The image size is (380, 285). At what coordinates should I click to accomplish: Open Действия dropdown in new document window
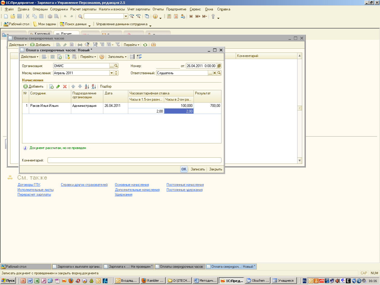coord(30,57)
